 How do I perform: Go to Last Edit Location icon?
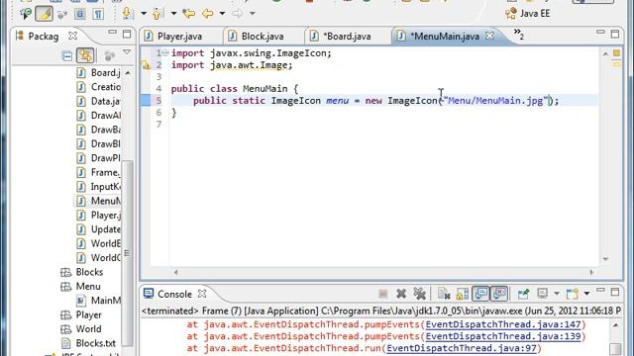pyautogui.click(x=188, y=14)
